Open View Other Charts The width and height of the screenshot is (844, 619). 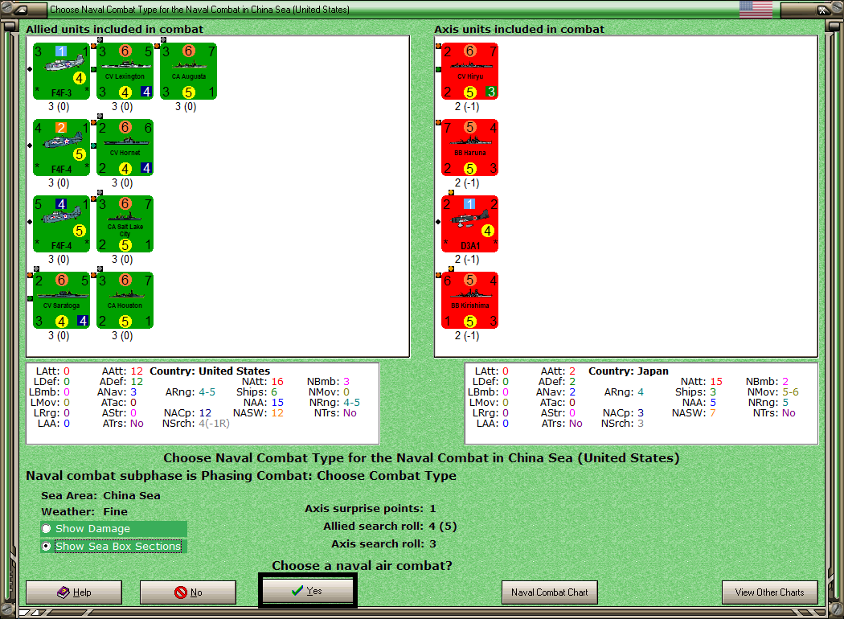click(x=770, y=592)
